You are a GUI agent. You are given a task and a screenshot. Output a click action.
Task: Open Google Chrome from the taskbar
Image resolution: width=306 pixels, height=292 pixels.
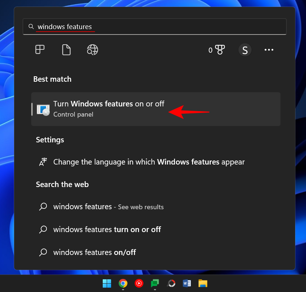(123, 283)
